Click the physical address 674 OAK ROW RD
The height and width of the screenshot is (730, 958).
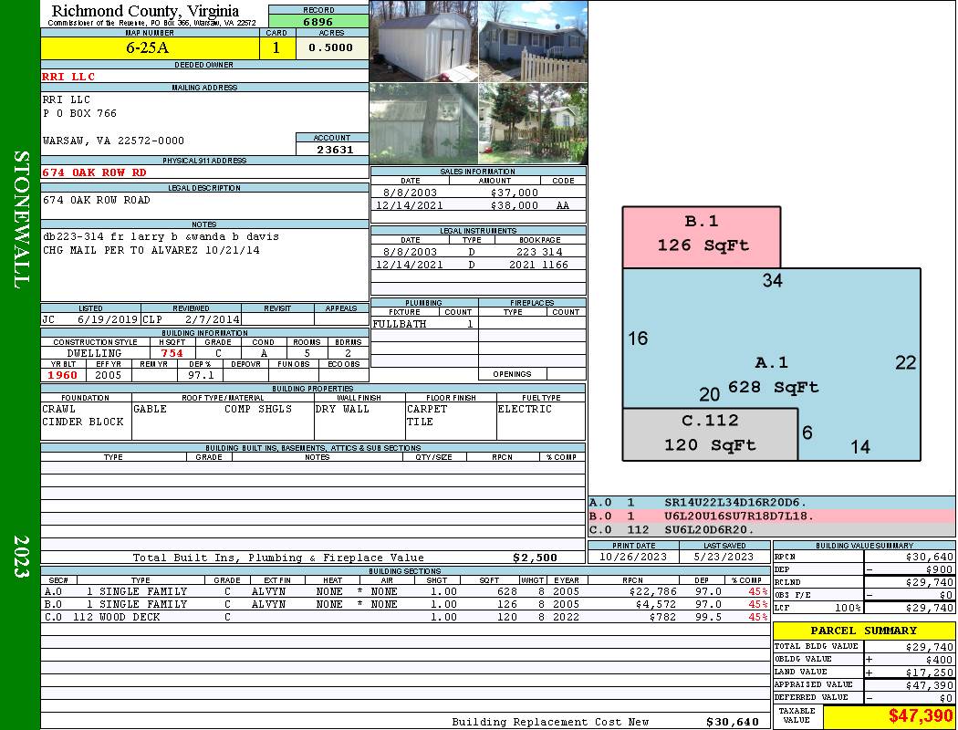click(94, 172)
